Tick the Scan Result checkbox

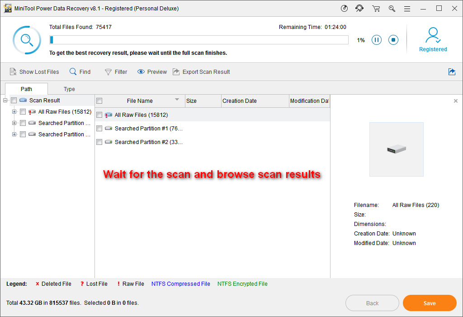14,101
